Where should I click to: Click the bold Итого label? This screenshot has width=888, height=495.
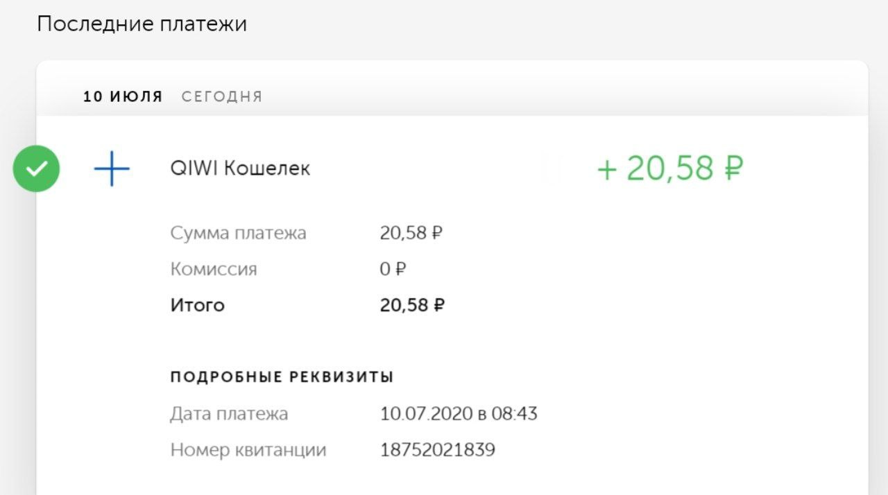tap(198, 305)
